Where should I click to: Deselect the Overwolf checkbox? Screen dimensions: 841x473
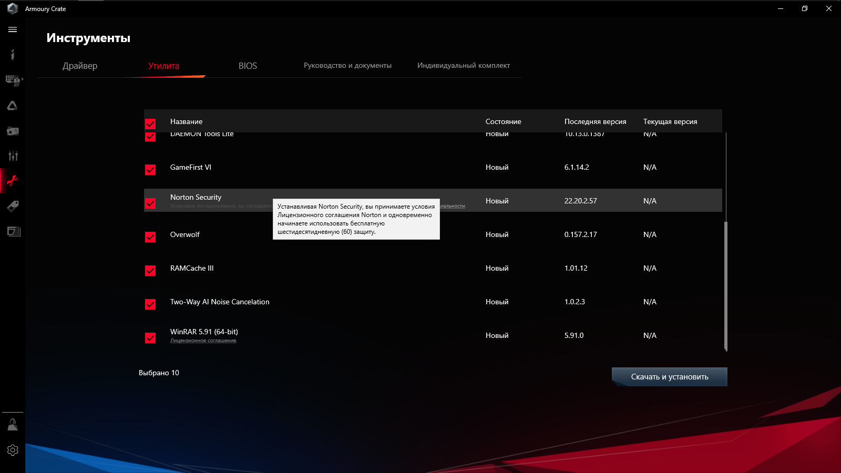point(150,237)
